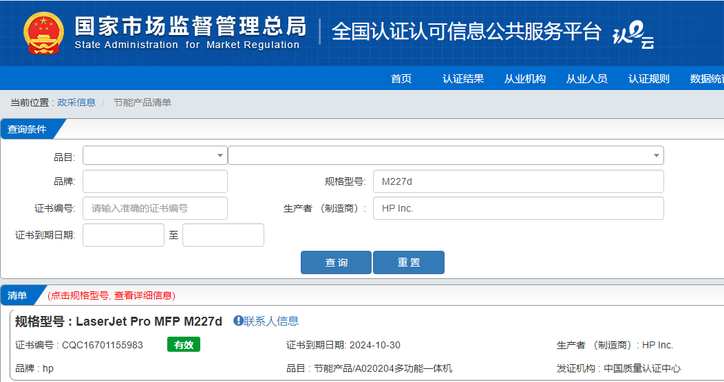
Task: Click the 查询 search button
Action: 336,262
